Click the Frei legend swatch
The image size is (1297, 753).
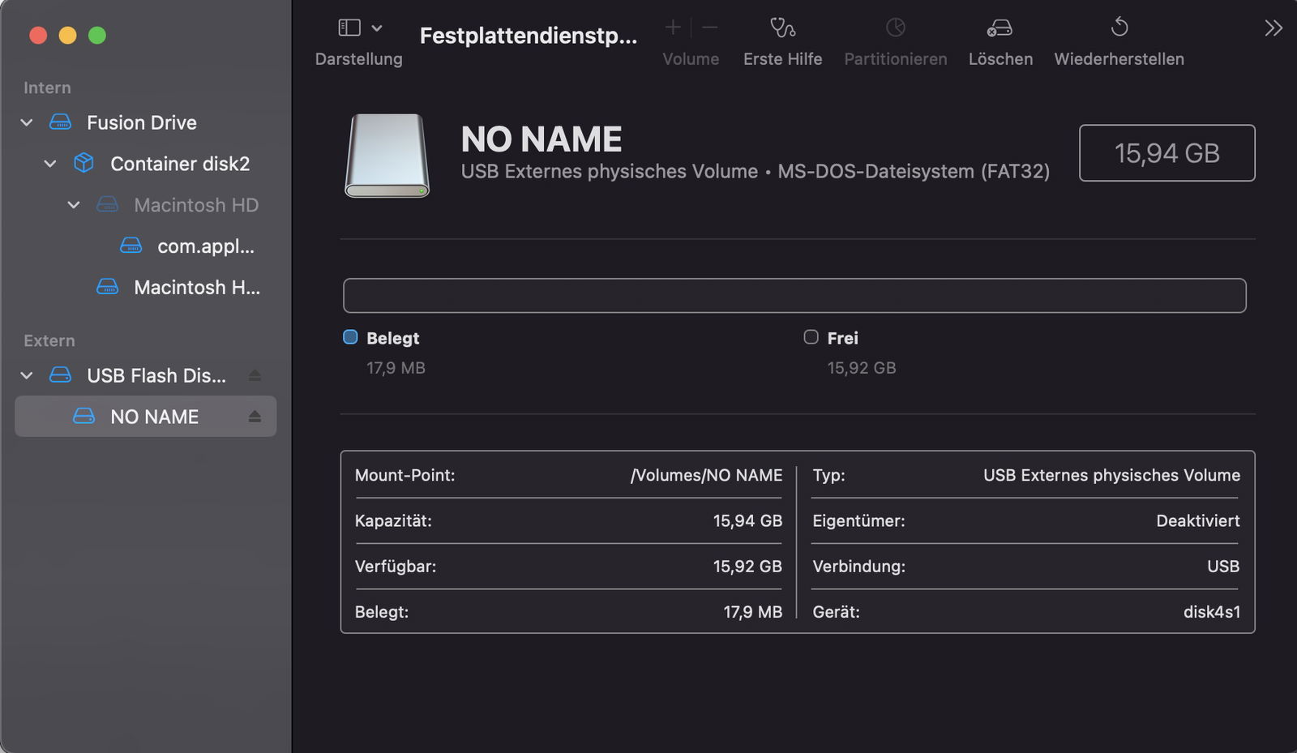pos(811,337)
